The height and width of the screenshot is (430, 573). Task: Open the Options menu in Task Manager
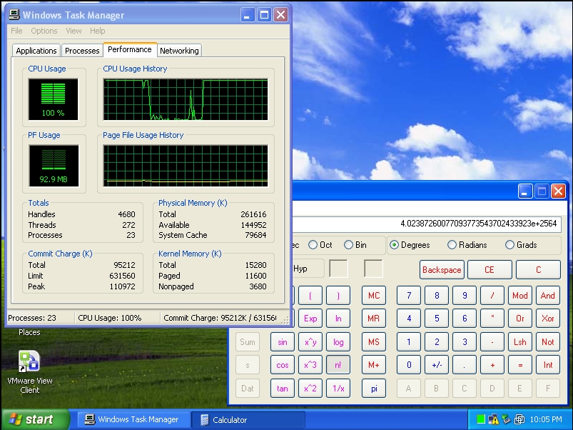click(x=44, y=31)
